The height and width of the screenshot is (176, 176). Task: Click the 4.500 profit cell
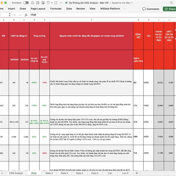coord(14,137)
